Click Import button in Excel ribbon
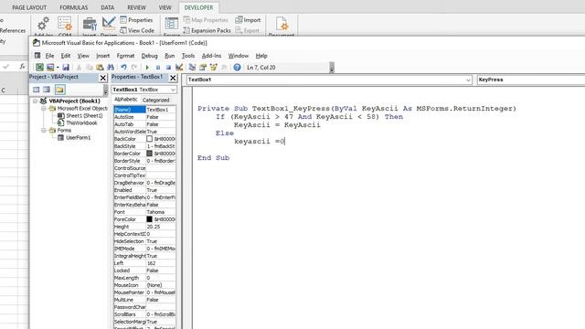The image size is (585, 329). [248, 20]
